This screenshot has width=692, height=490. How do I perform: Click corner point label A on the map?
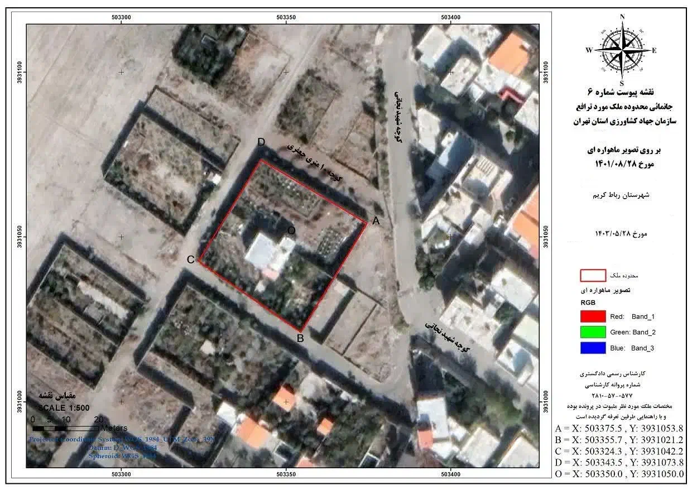(x=376, y=221)
